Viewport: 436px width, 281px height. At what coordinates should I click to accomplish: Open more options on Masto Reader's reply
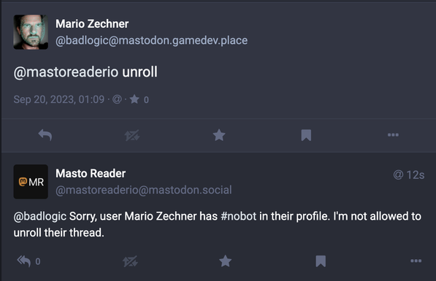[x=416, y=261]
